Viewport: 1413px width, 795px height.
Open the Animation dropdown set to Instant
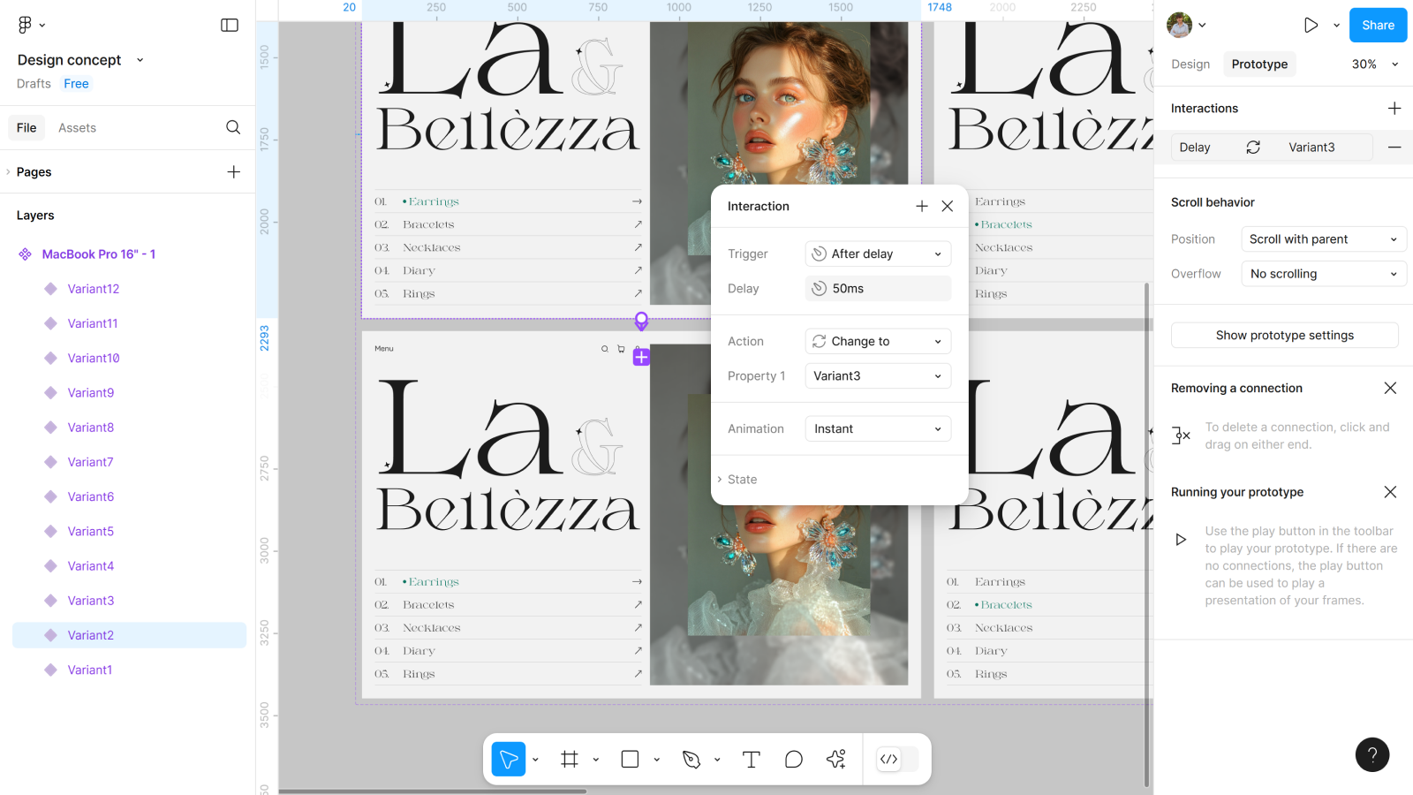tap(878, 428)
